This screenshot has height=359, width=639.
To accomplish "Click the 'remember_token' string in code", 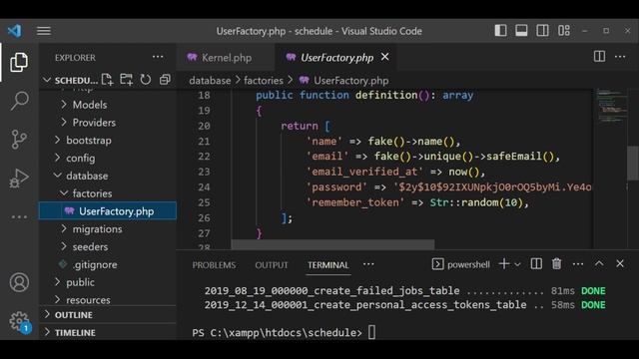I will click(x=355, y=202).
